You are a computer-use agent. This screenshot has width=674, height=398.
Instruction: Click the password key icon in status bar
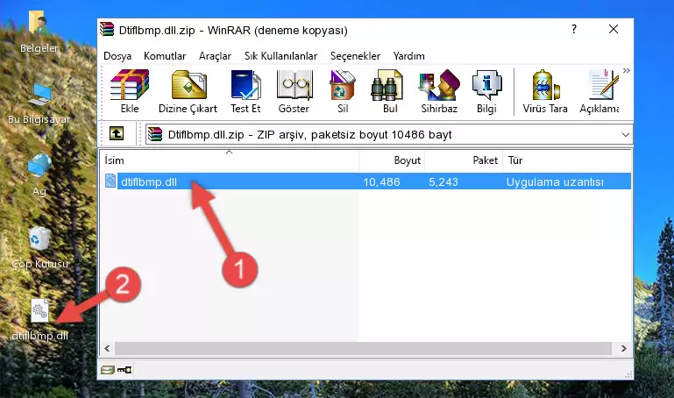pos(124,370)
